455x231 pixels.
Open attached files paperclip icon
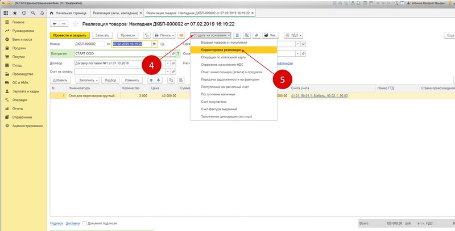click(257, 35)
